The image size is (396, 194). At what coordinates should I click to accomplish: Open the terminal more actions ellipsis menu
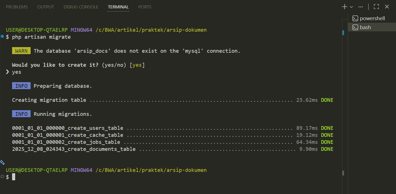coord(361,7)
